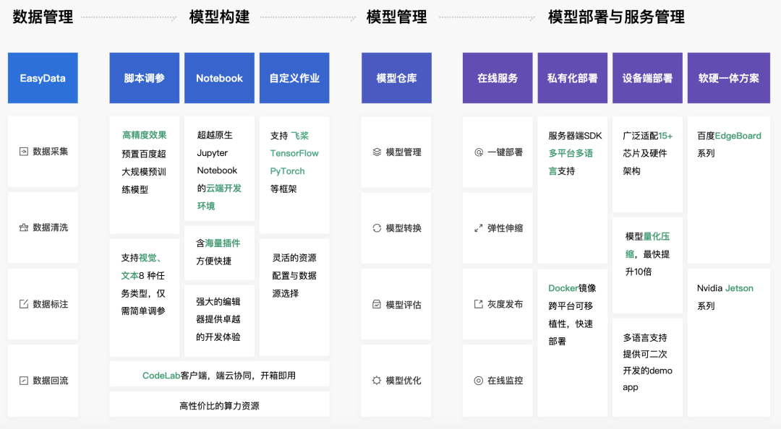This screenshot has height=429, width=781.
Task: Click the 多平台多语 green text
Action: tap(571, 153)
